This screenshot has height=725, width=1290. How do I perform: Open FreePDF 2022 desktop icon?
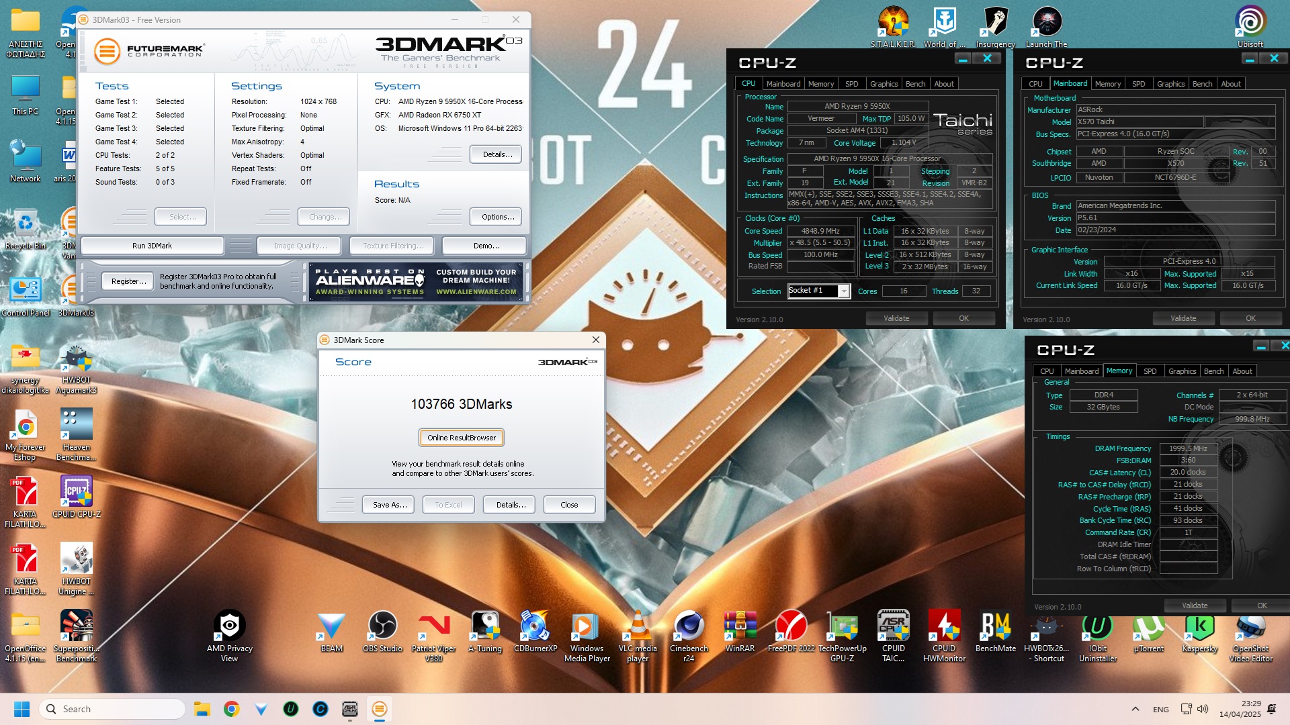click(791, 632)
